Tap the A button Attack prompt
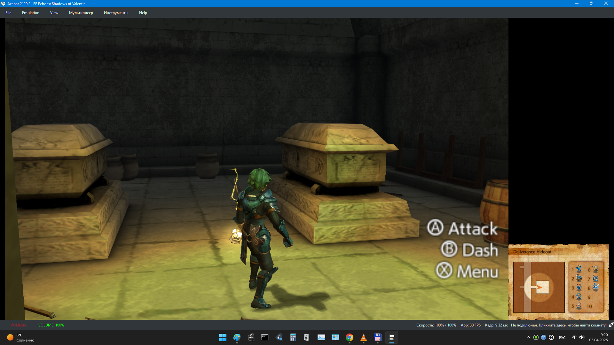The width and height of the screenshot is (614, 345). [462, 228]
